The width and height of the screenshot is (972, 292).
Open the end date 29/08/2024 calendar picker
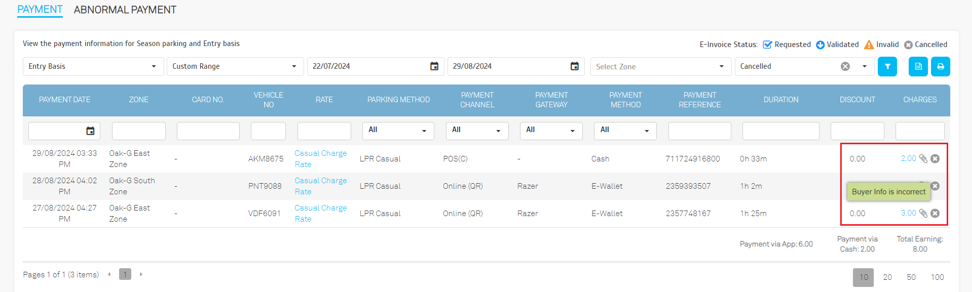coord(574,66)
